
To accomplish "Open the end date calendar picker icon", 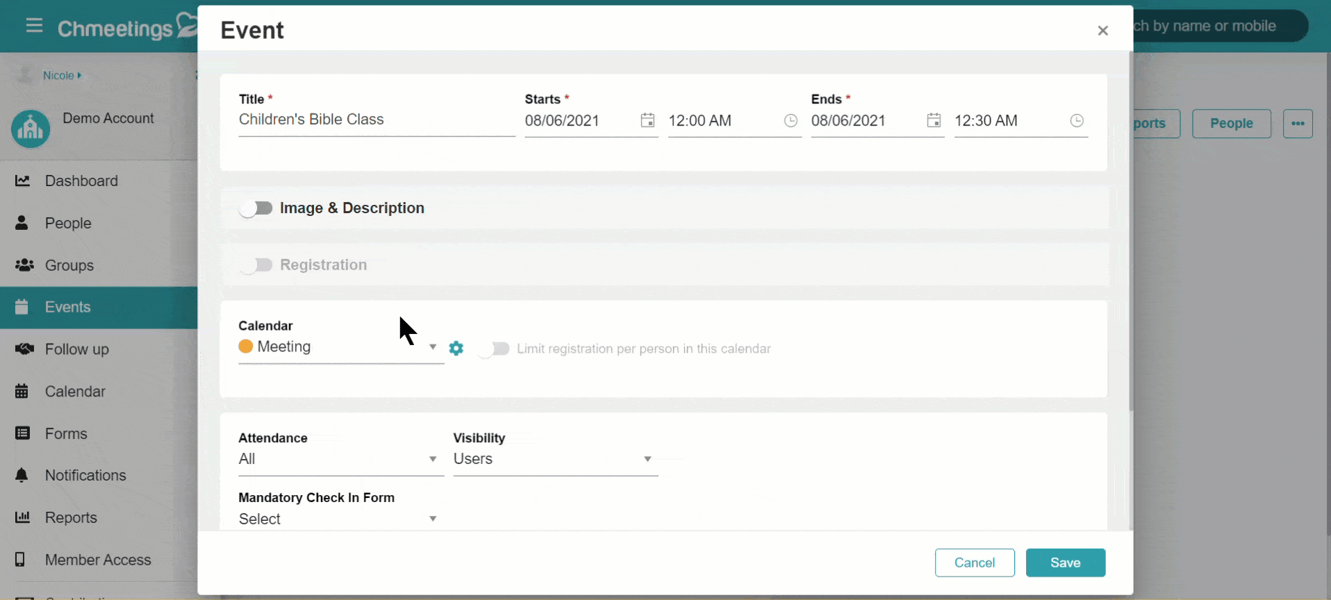I will (x=934, y=120).
